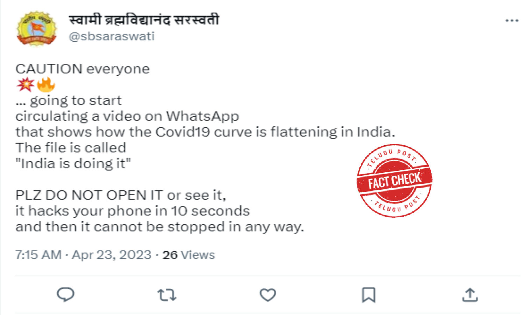The height and width of the screenshot is (315, 525).
Task: Open the share upload icon
Action: [x=470, y=295]
